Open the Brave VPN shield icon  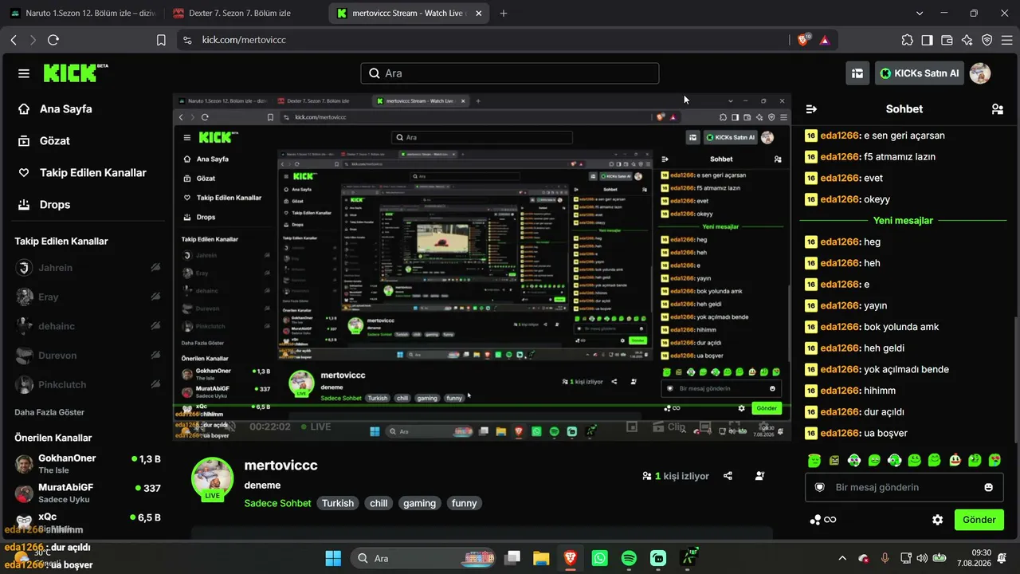click(x=987, y=40)
